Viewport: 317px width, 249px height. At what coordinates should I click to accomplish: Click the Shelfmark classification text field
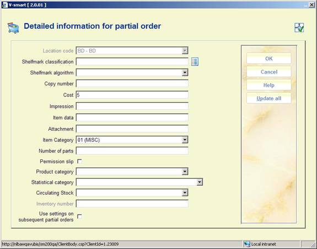[x=132, y=61]
